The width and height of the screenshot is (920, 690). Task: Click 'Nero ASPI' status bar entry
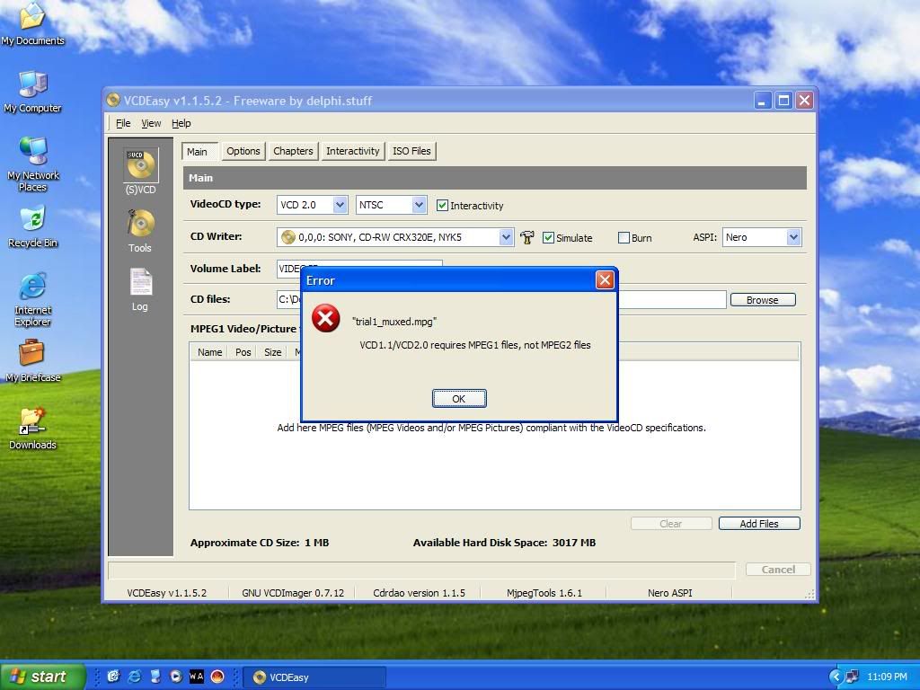pos(669,593)
